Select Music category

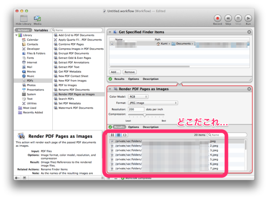pos(30,76)
